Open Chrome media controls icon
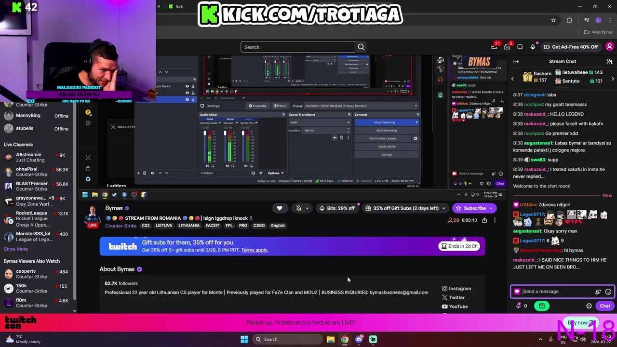Viewport: 617px width, 347px height. (x=586, y=20)
